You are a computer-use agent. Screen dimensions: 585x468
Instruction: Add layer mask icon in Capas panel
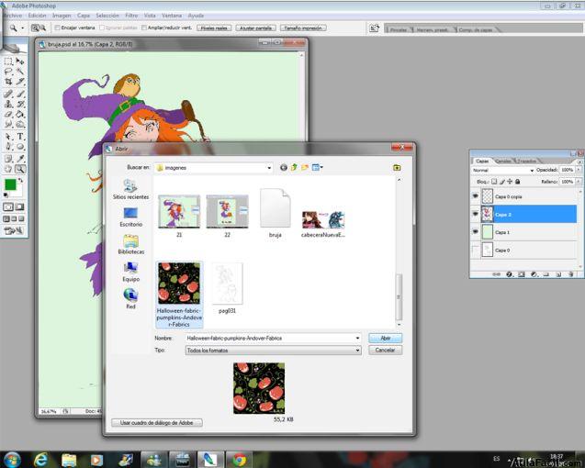click(522, 274)
